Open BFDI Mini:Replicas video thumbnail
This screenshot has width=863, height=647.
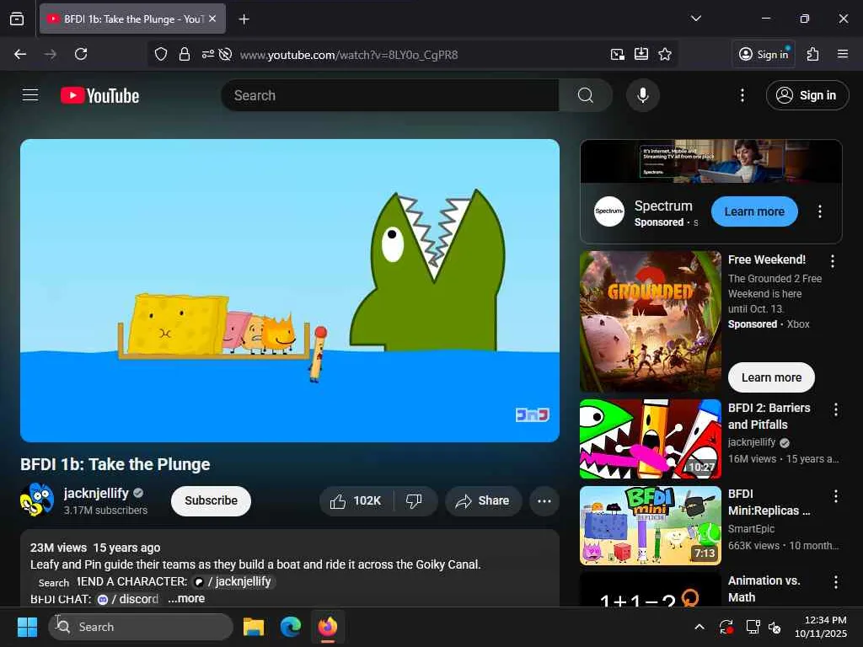651,526
